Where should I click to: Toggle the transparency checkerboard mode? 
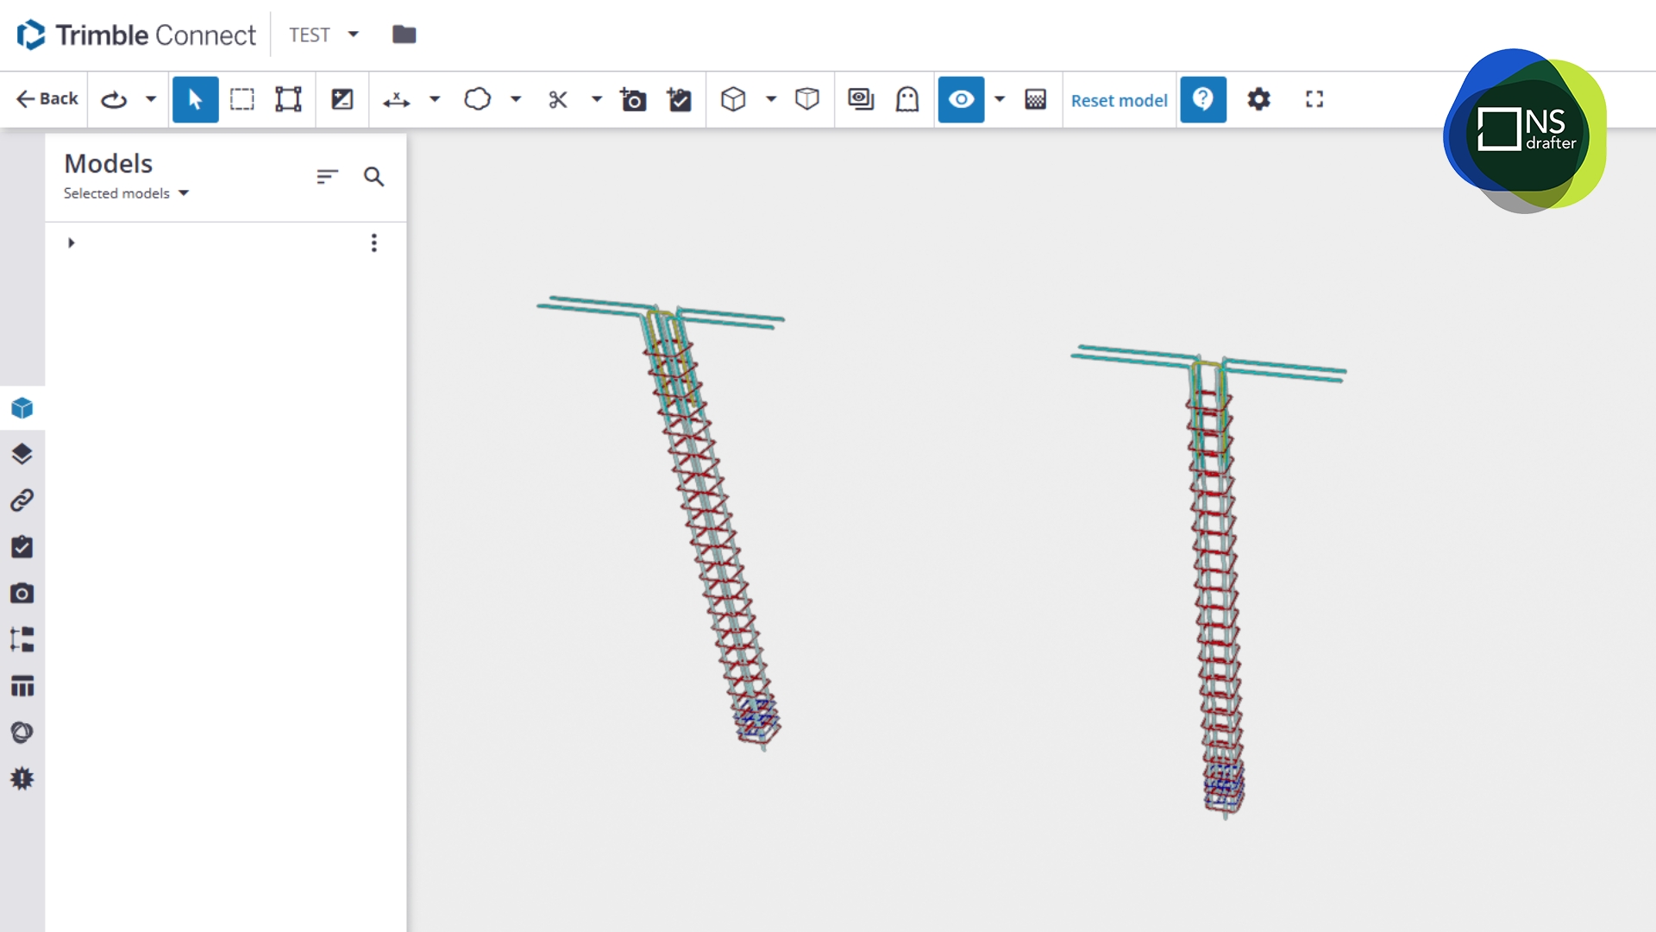pos(1035,99)
